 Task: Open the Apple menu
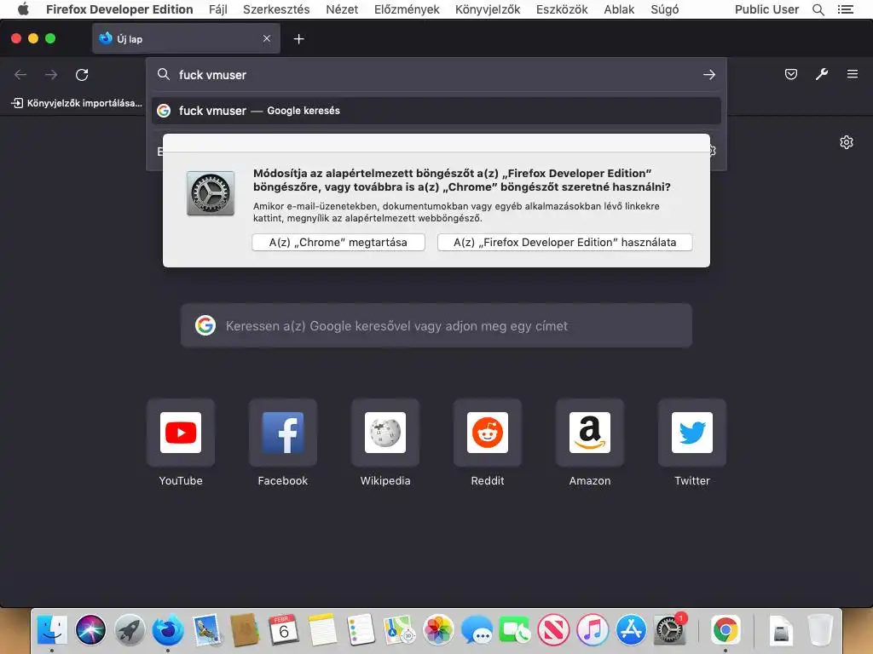point(23,9)
